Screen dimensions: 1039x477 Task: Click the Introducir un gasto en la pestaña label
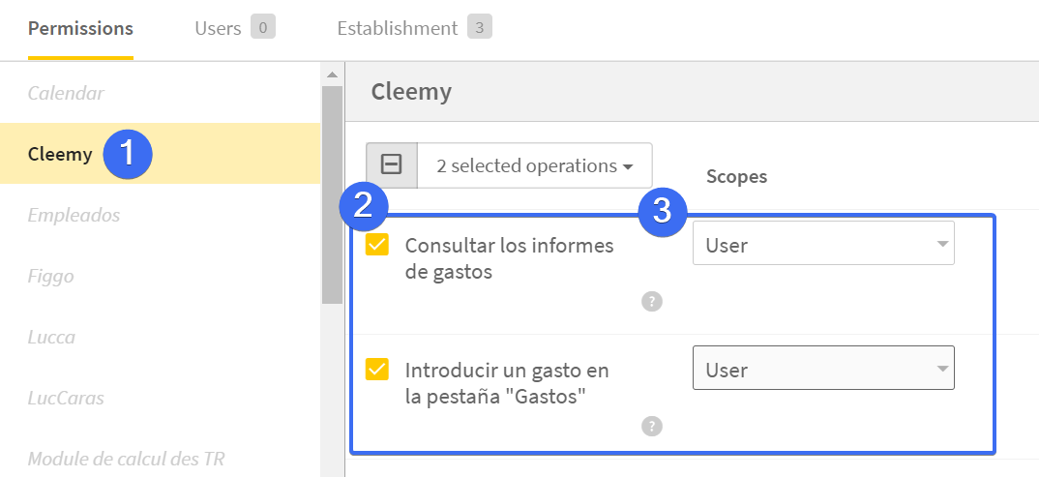coord(507,383)
